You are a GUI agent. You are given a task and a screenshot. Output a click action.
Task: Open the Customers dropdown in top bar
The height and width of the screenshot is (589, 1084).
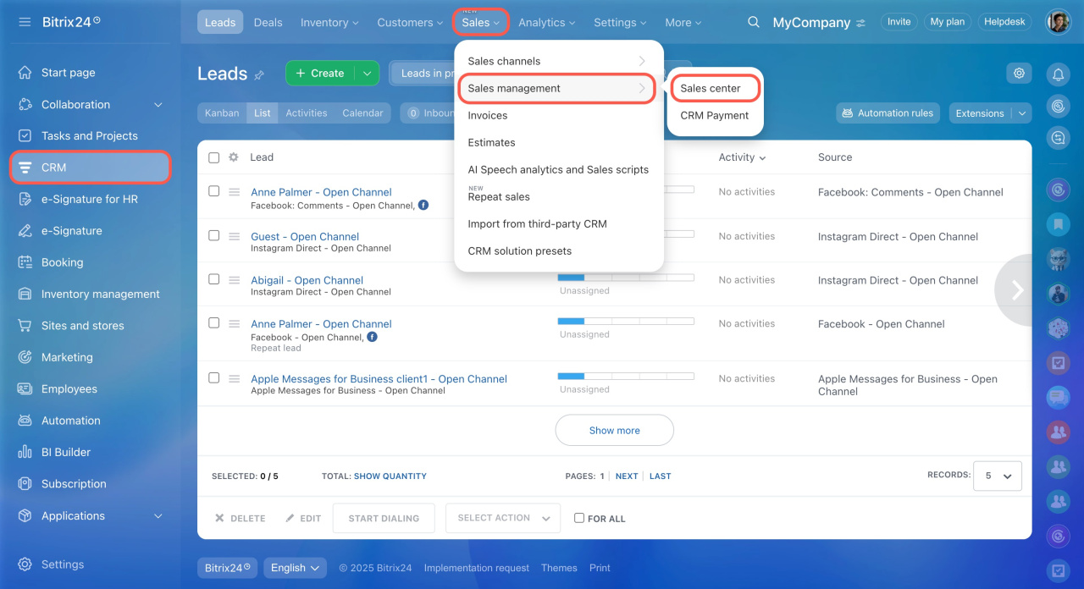(x=411, y=23)
